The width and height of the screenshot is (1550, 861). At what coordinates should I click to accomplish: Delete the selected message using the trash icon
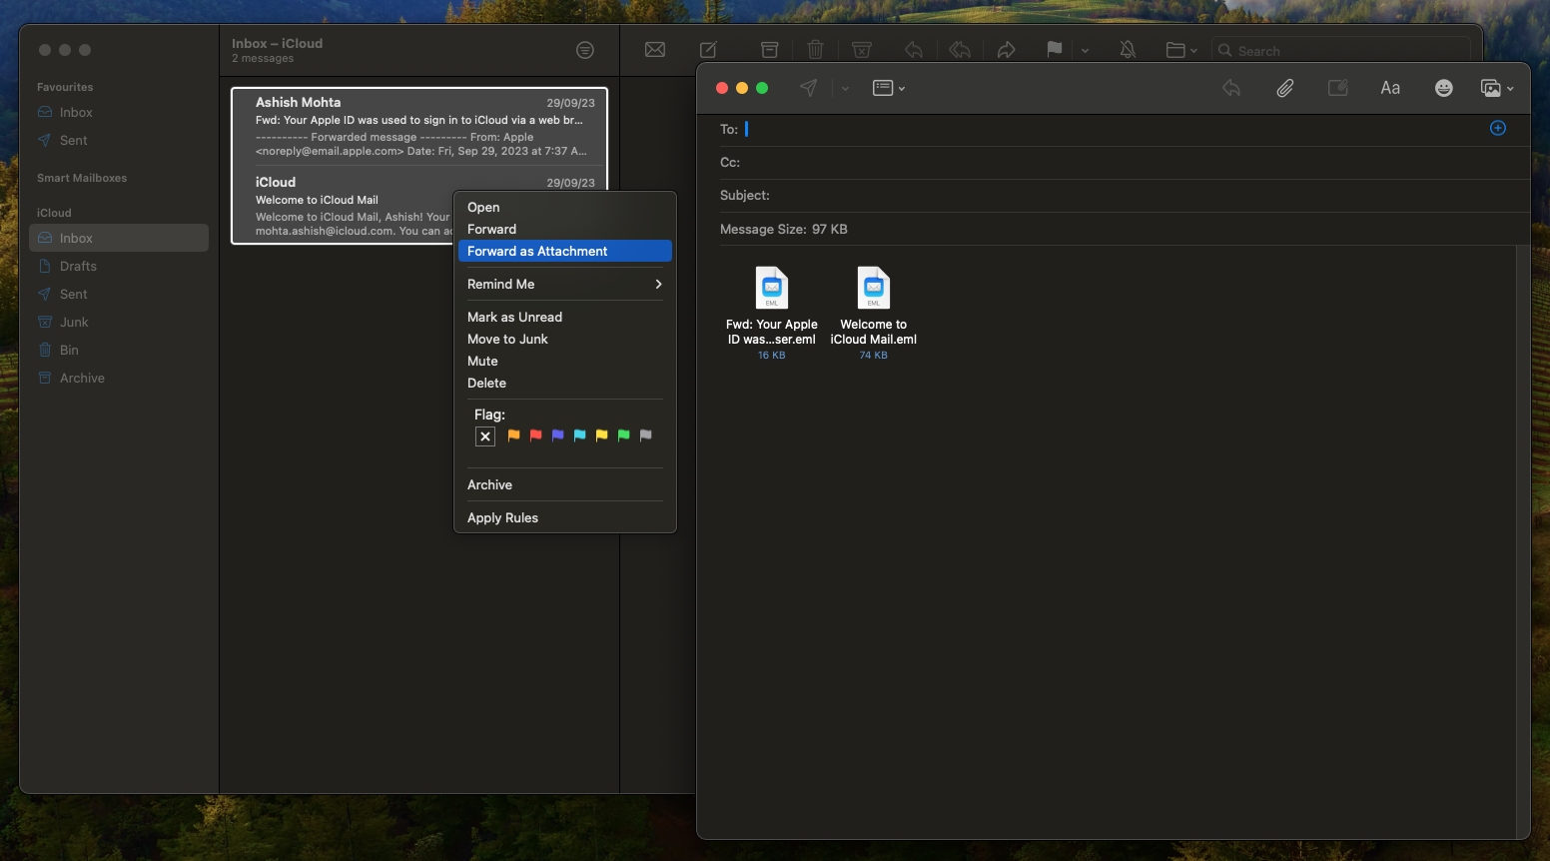click(x=815, y=50)
